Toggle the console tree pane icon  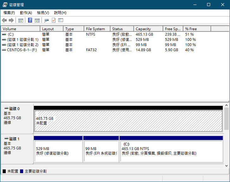coord(21,21)
